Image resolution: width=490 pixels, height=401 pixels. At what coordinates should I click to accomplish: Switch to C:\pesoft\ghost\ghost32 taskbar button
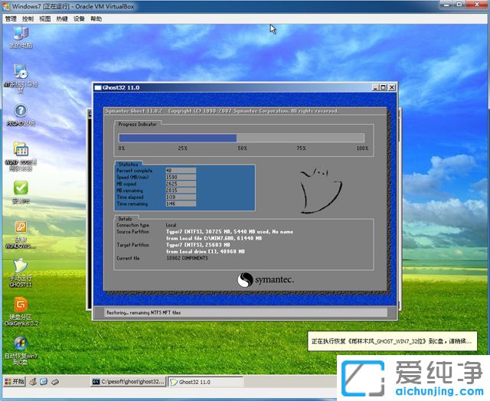(128, 382)
